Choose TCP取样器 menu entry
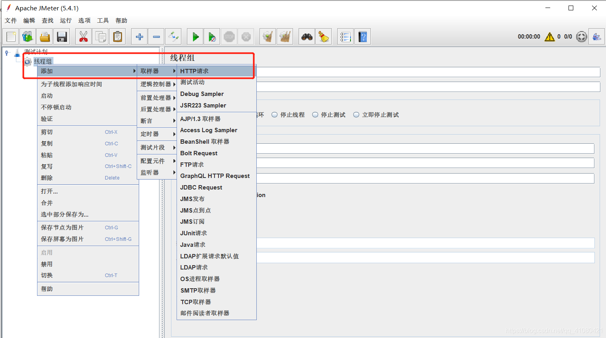This screenshot has height=338, width=606. click(x=216, y=302)
